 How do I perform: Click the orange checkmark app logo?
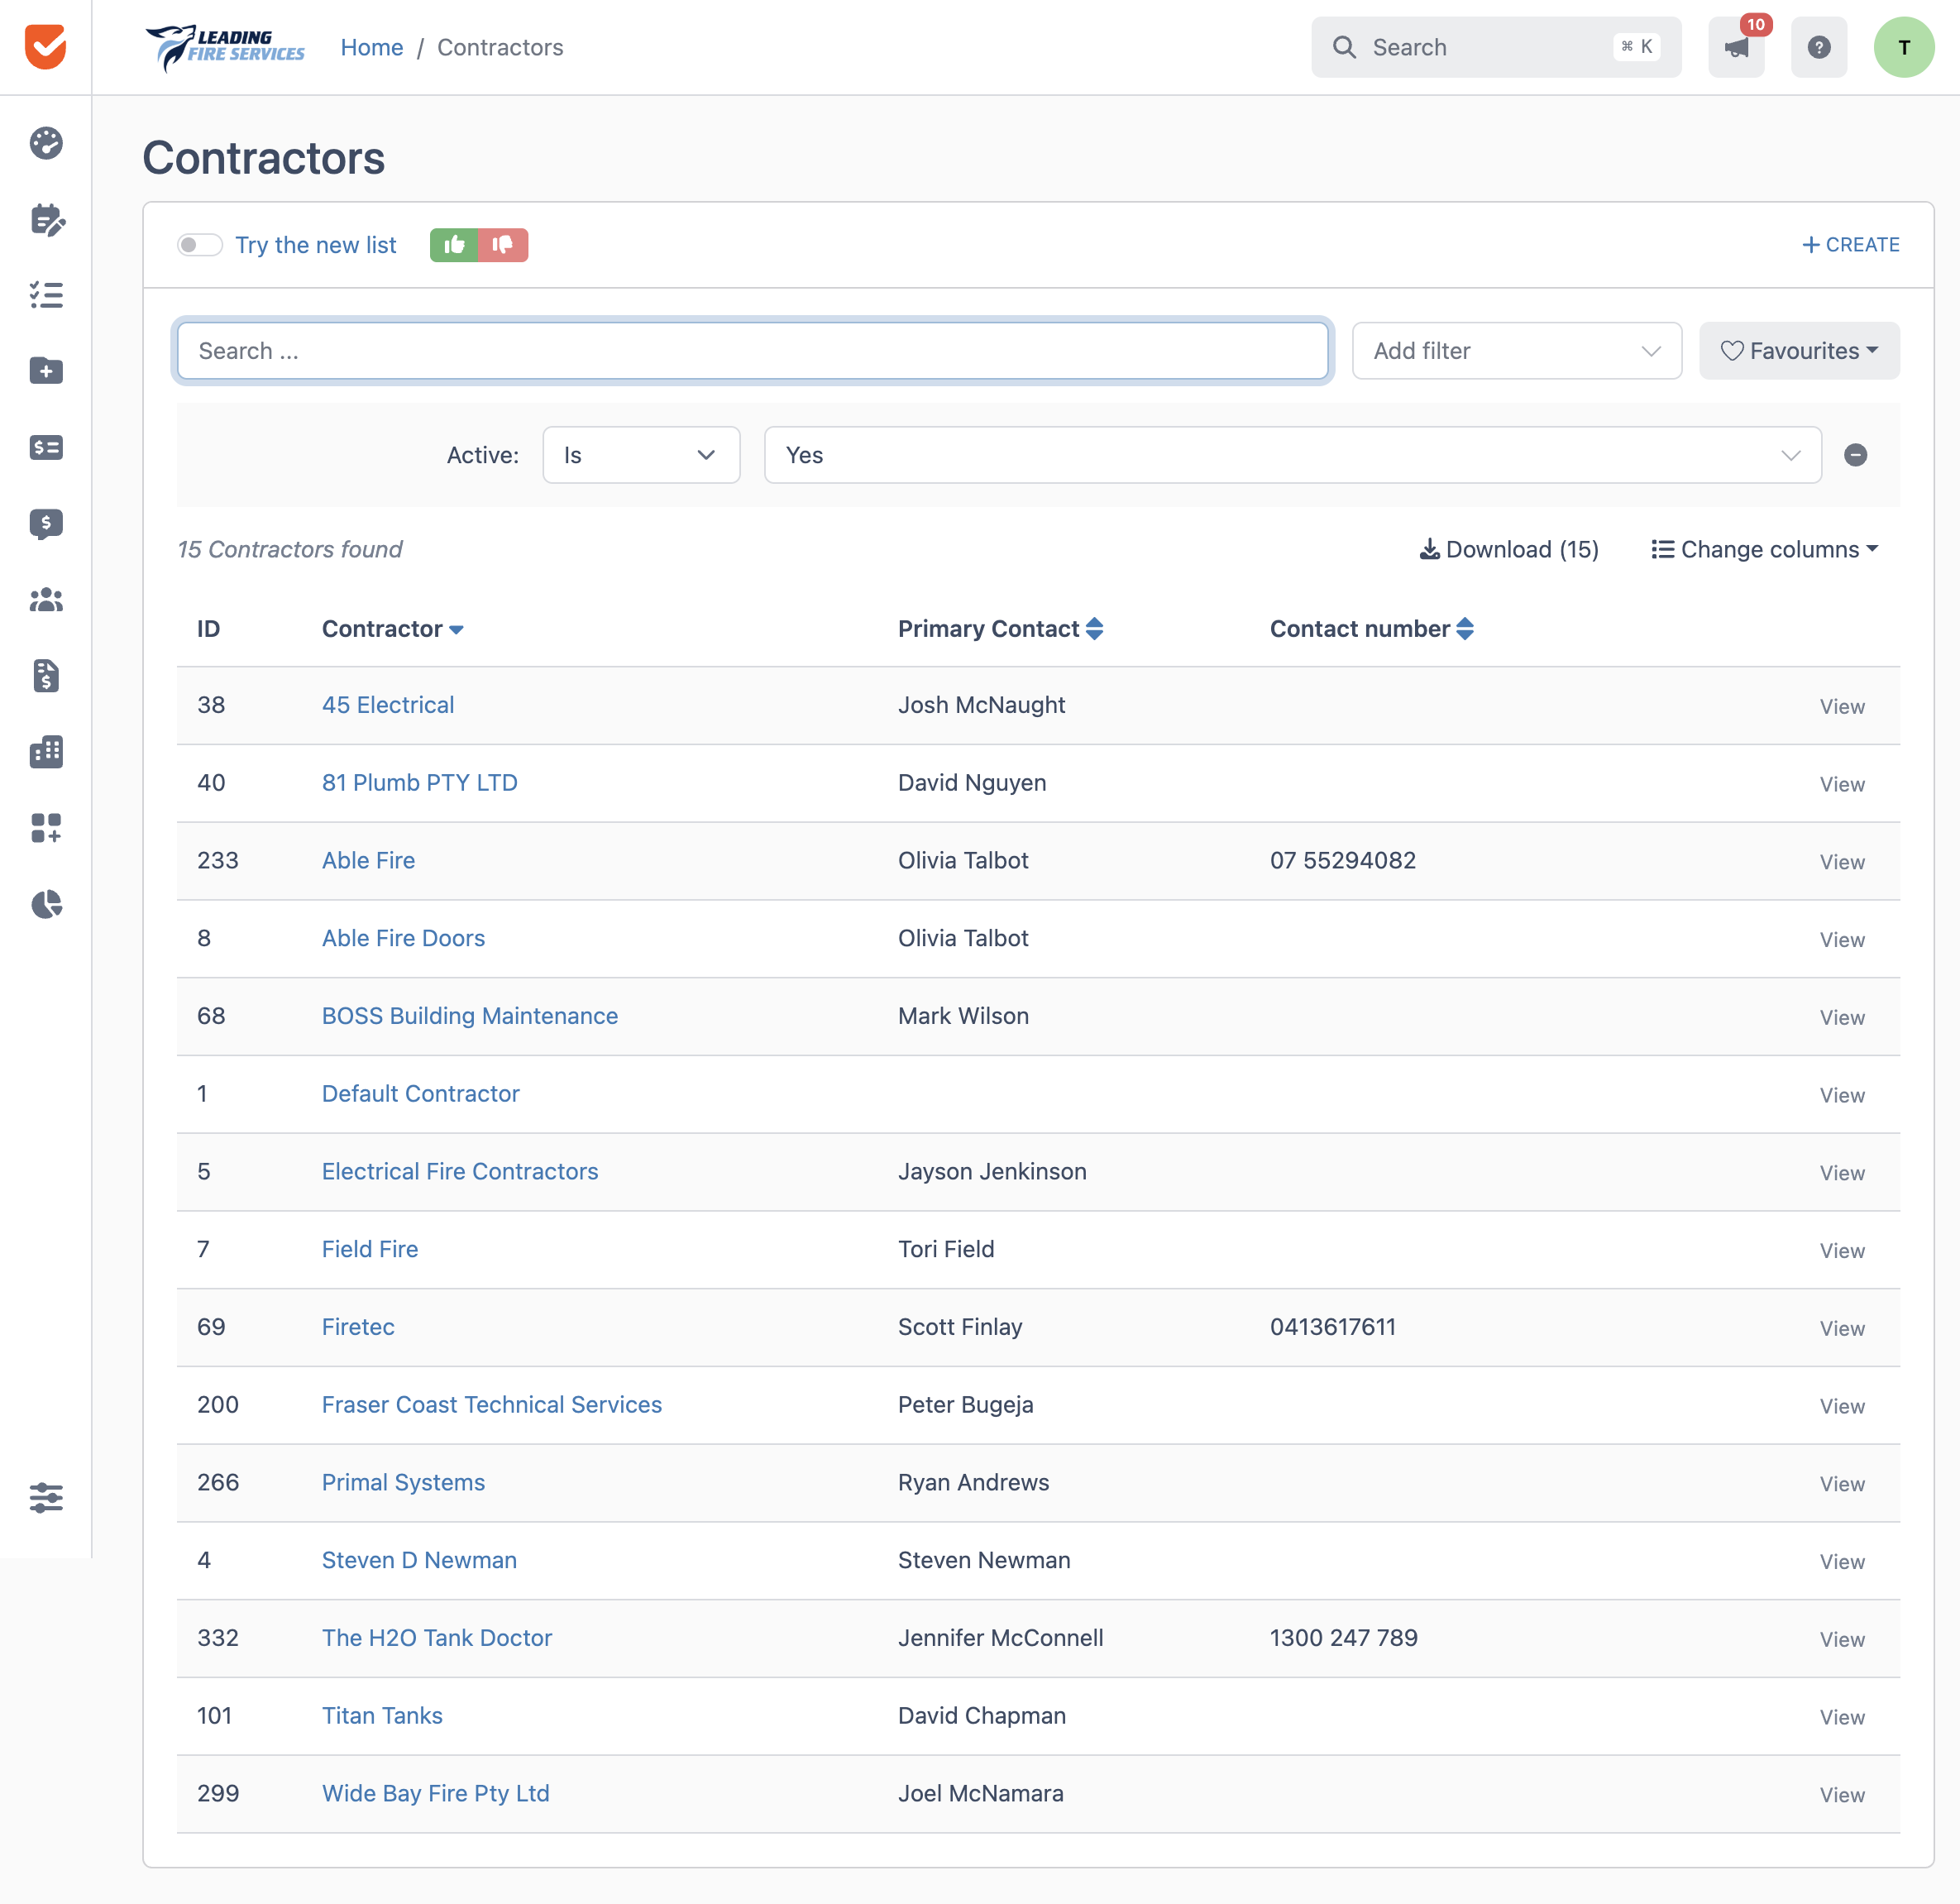[x=45, y=47]
